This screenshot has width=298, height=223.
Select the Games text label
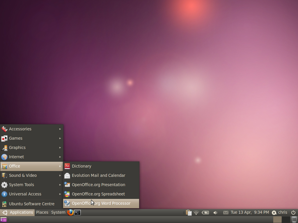16,138
